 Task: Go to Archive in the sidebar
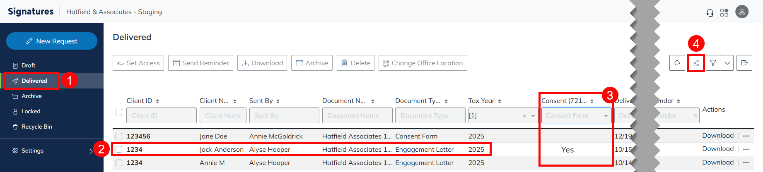pos(31,96)
